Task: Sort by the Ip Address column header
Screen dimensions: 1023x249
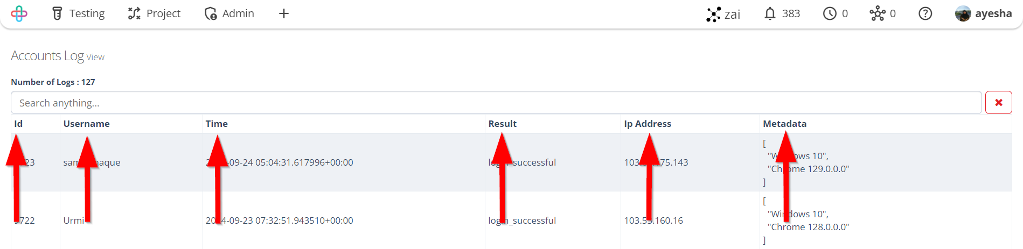Action: point(648,124)
